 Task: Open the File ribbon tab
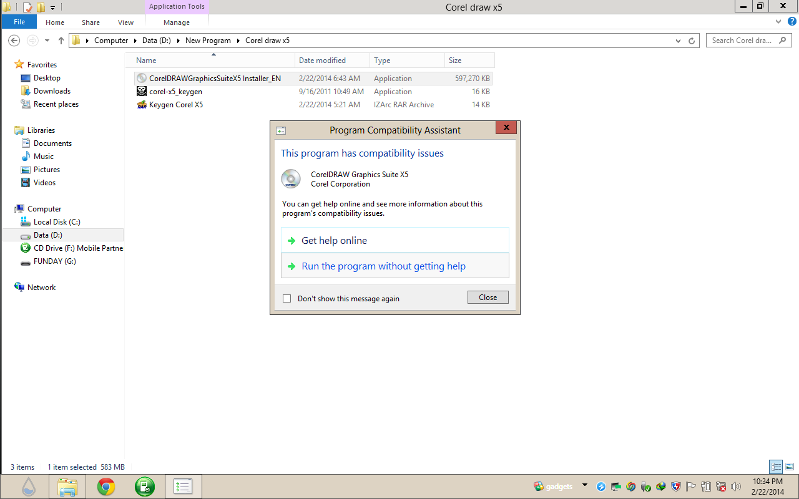(x=19, y=22)
